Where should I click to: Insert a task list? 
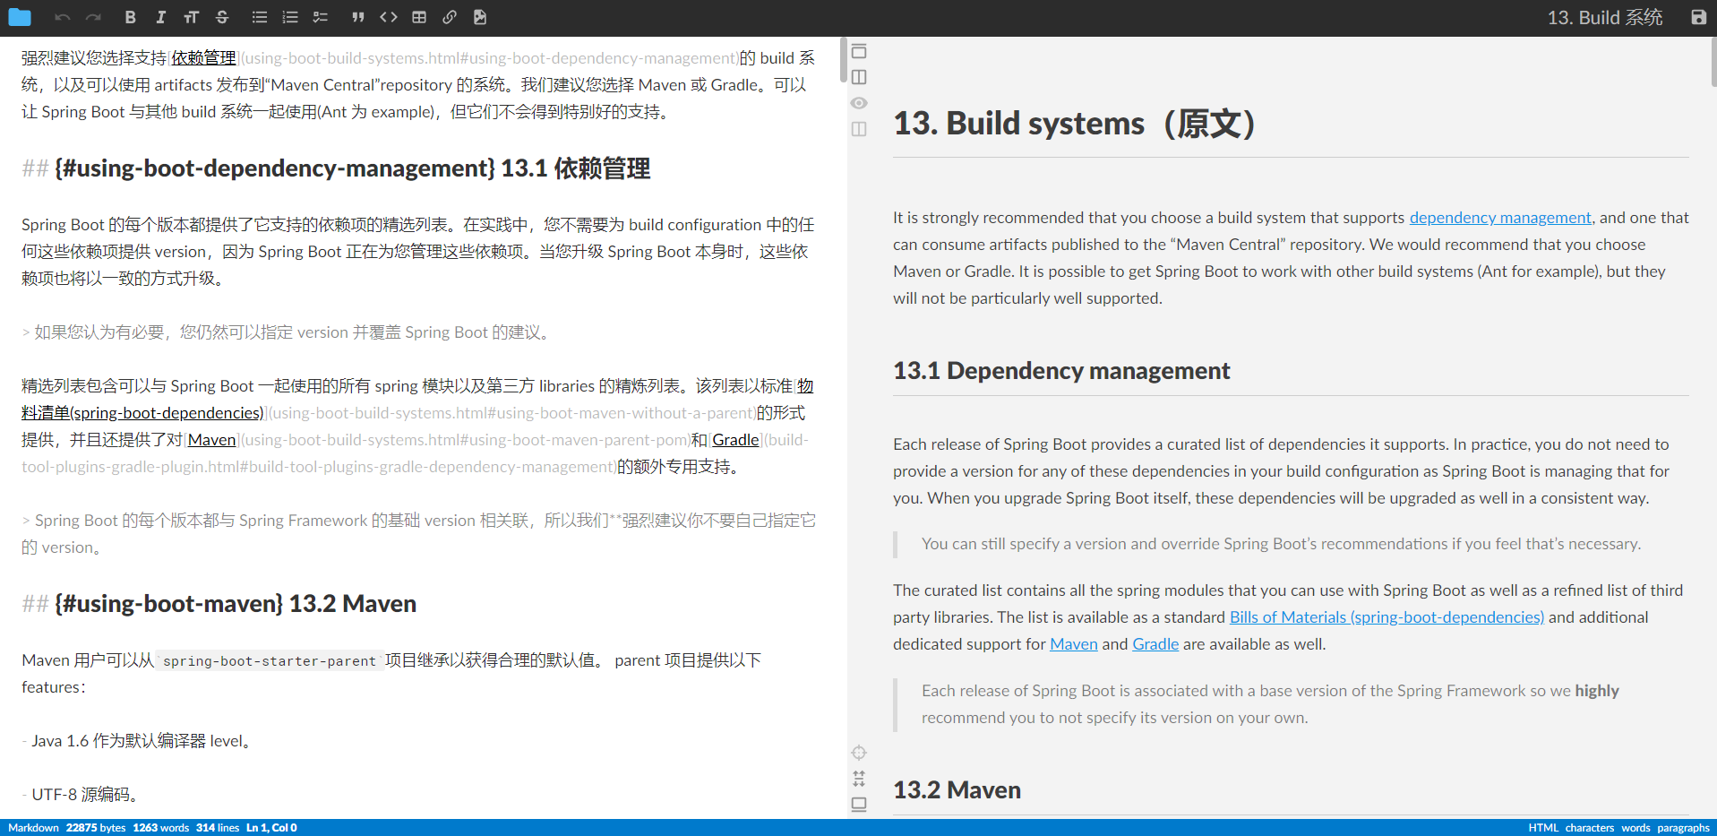tap(320, 17)
